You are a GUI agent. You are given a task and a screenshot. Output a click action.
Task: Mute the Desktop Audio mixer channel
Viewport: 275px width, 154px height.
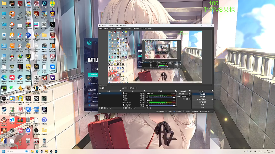147,105
